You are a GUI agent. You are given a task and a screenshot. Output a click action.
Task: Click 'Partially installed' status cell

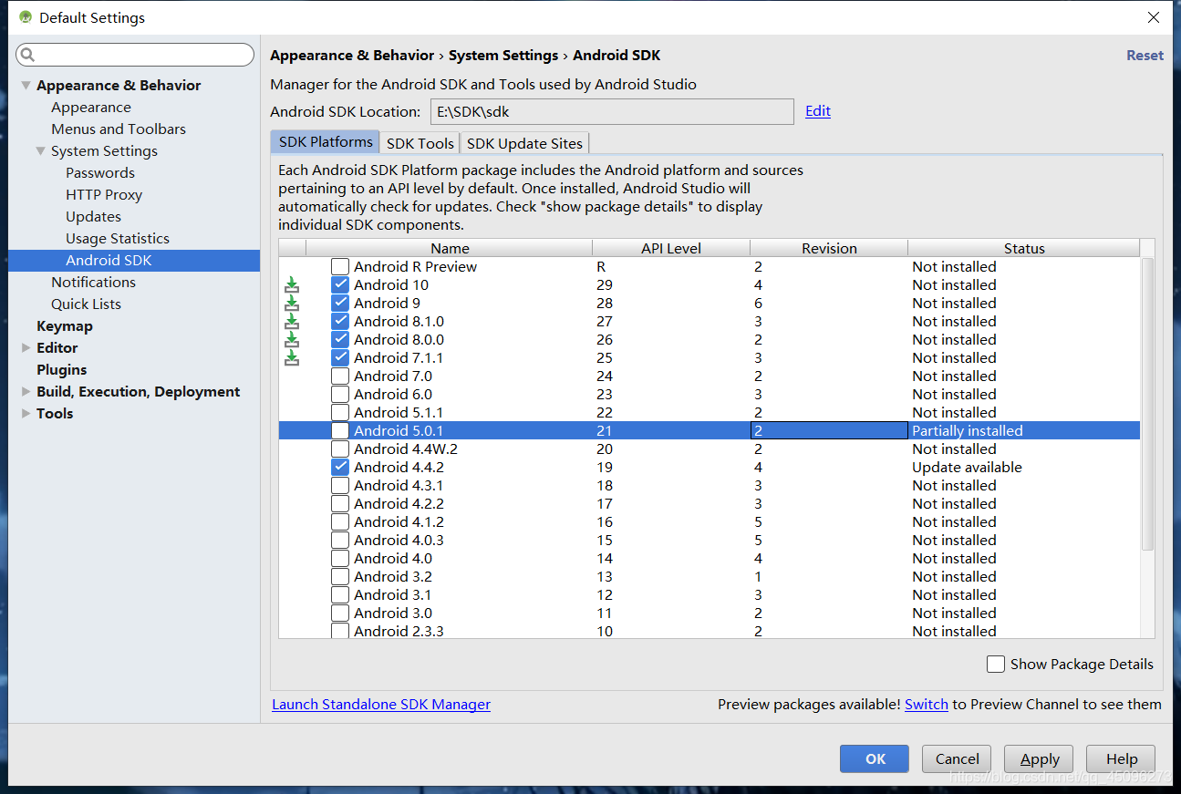pos(1024,430)
